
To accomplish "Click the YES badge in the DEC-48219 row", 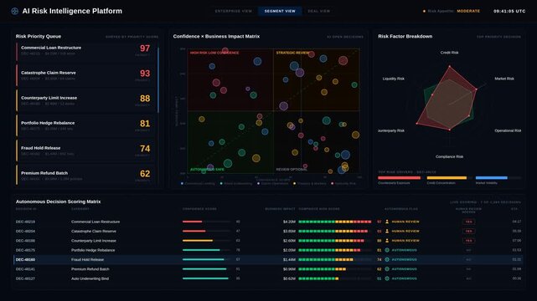I will (x=468, y=222).
